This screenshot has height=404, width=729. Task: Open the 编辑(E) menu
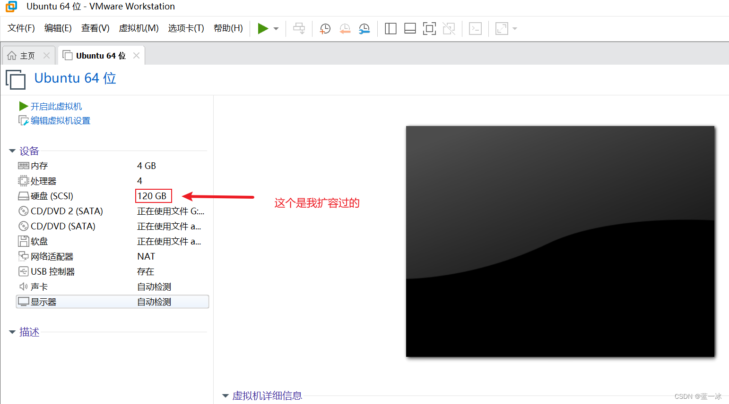[58, 28]
